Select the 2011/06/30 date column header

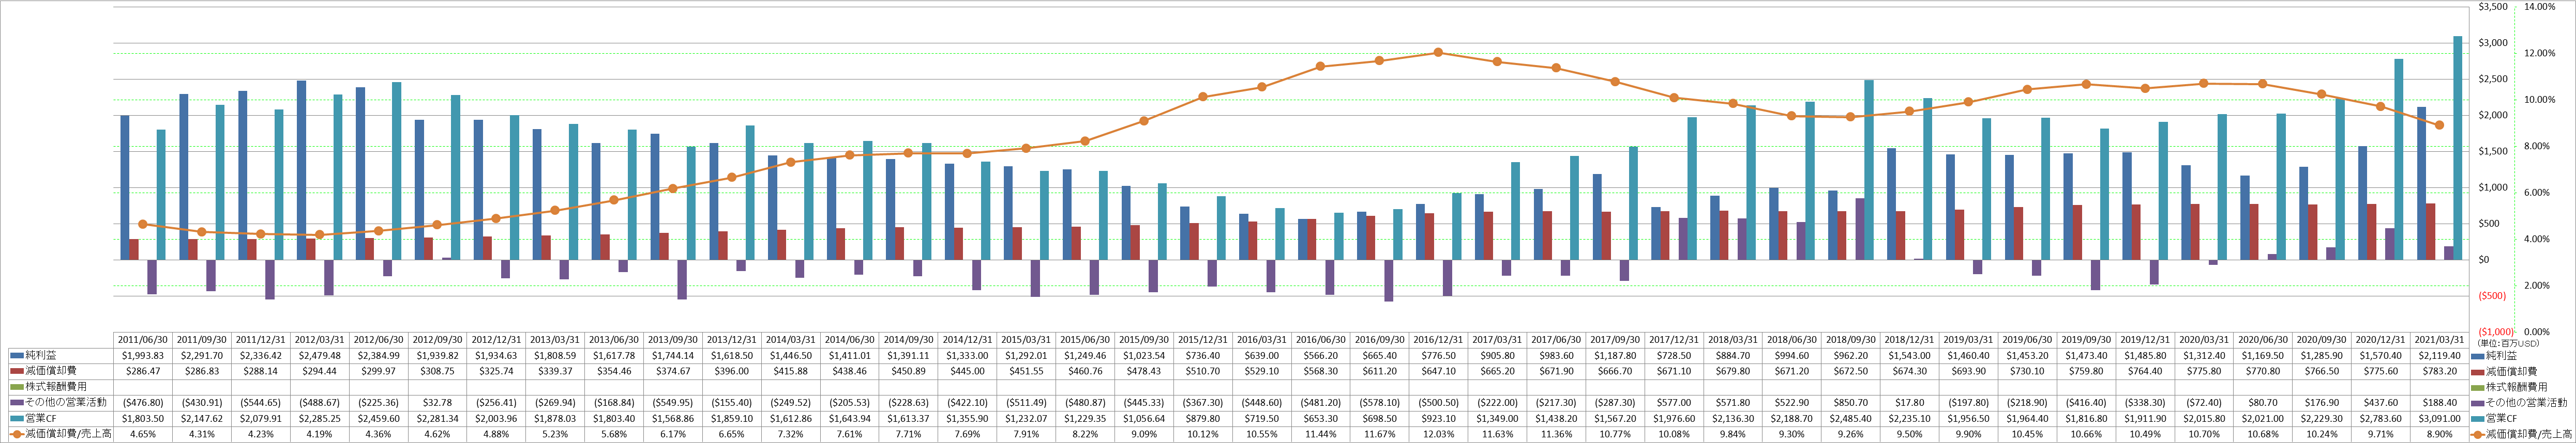point(142,339)
